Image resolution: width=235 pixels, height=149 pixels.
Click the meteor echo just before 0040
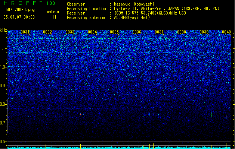coord(226,117)
